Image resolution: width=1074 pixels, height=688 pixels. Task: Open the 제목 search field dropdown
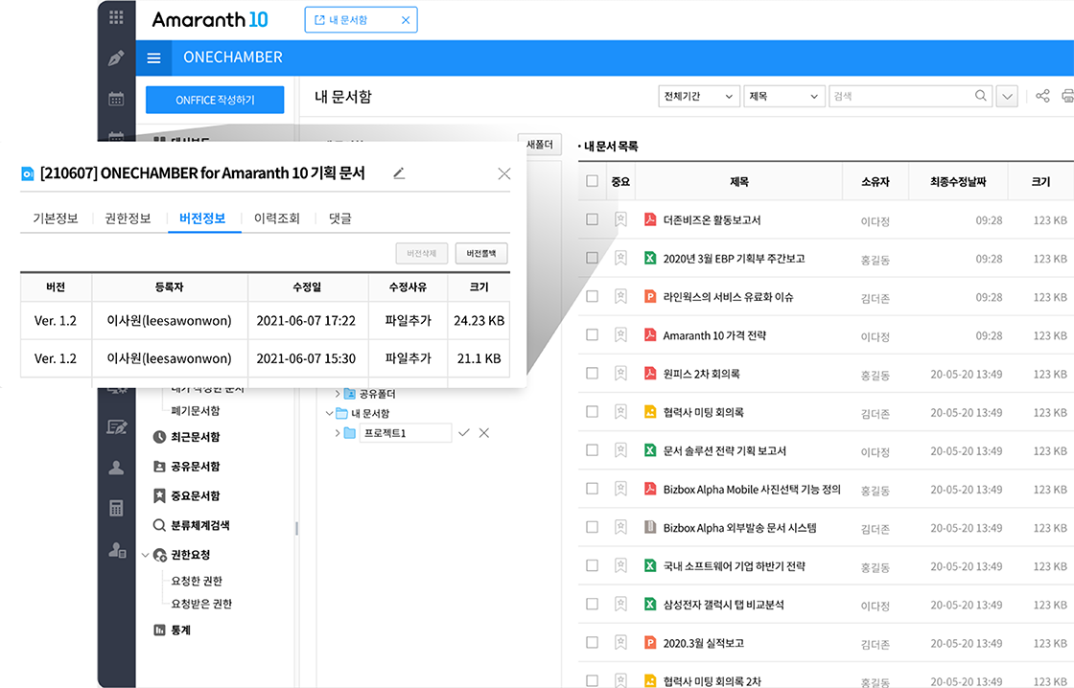tap(784, 96)
